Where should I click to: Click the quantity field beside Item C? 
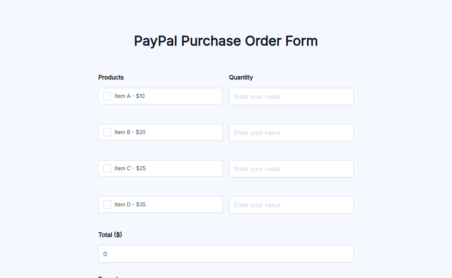(x=291, y=169)
